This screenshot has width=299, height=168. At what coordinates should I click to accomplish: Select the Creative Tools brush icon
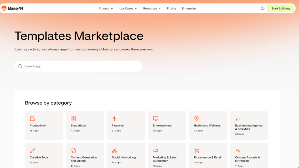[x=32, y=150]
